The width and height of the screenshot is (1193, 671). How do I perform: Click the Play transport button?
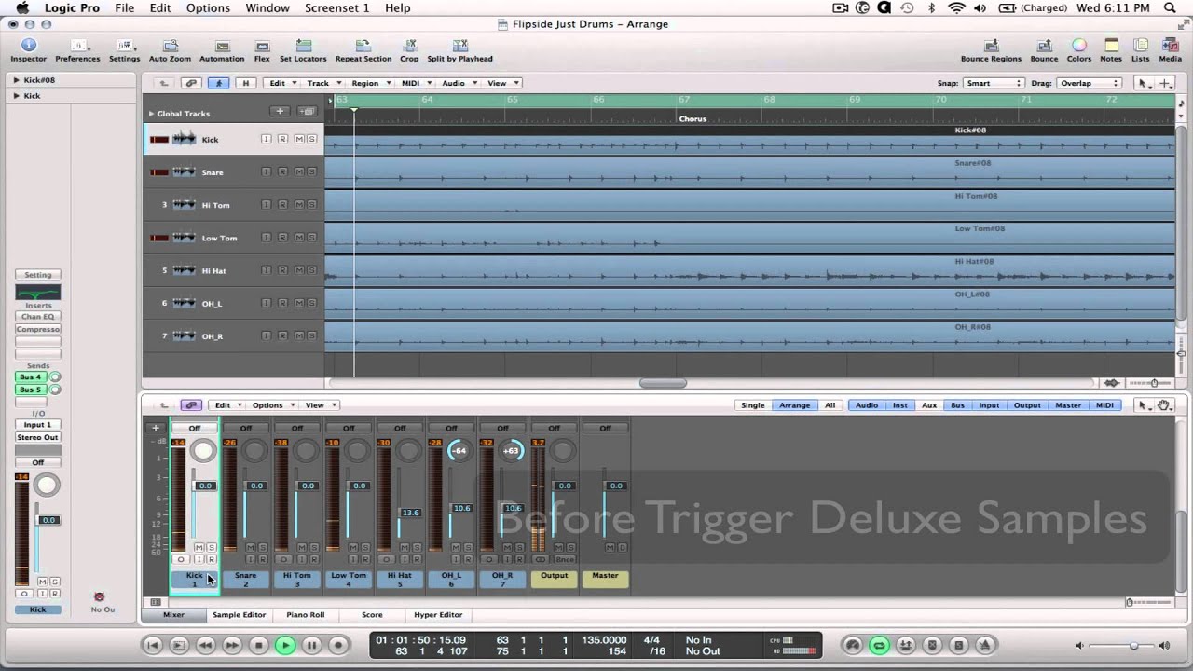point(285,645)
